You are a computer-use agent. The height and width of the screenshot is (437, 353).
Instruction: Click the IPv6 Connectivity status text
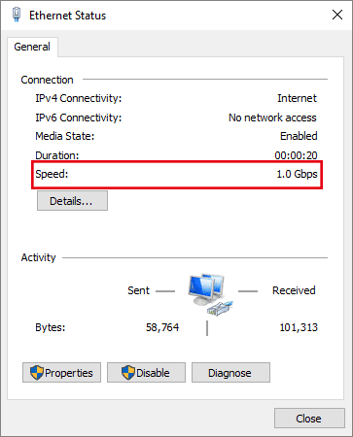tap(272, 118)
